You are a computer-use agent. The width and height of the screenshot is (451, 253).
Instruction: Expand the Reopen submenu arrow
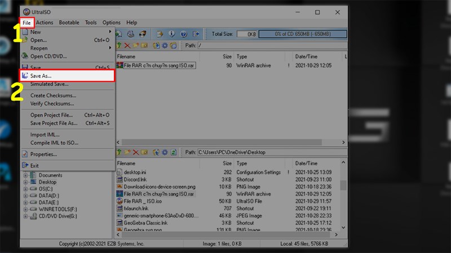coord(110,48)
